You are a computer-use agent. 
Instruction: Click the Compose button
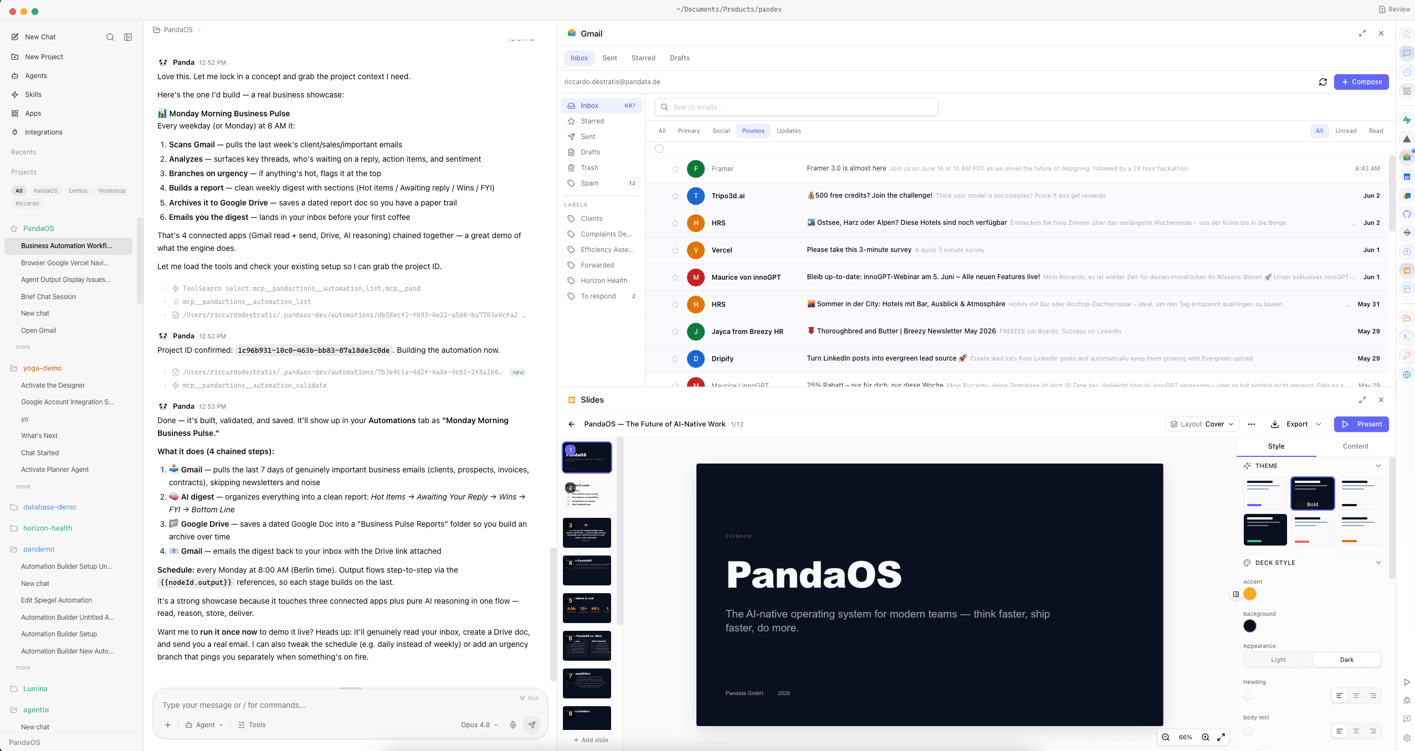pyautogui.click(x=1361, y=82)
